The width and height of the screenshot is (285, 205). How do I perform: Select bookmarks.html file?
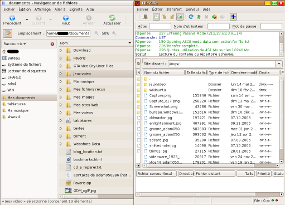point(88,159)
